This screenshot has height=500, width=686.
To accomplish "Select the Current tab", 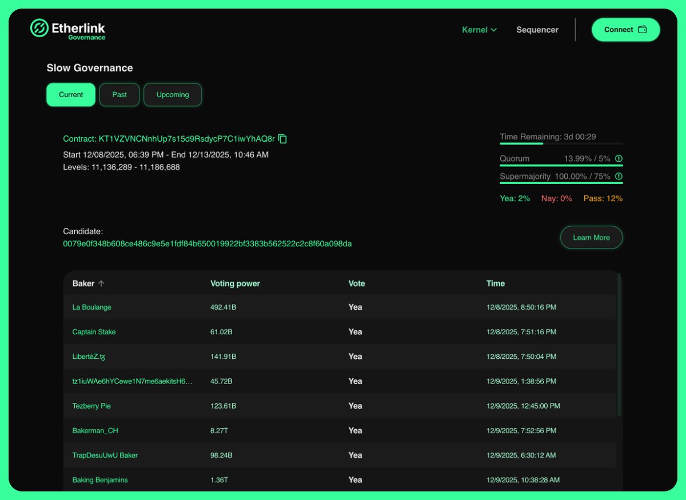I will pyautogui.click(x=71, y=95).
